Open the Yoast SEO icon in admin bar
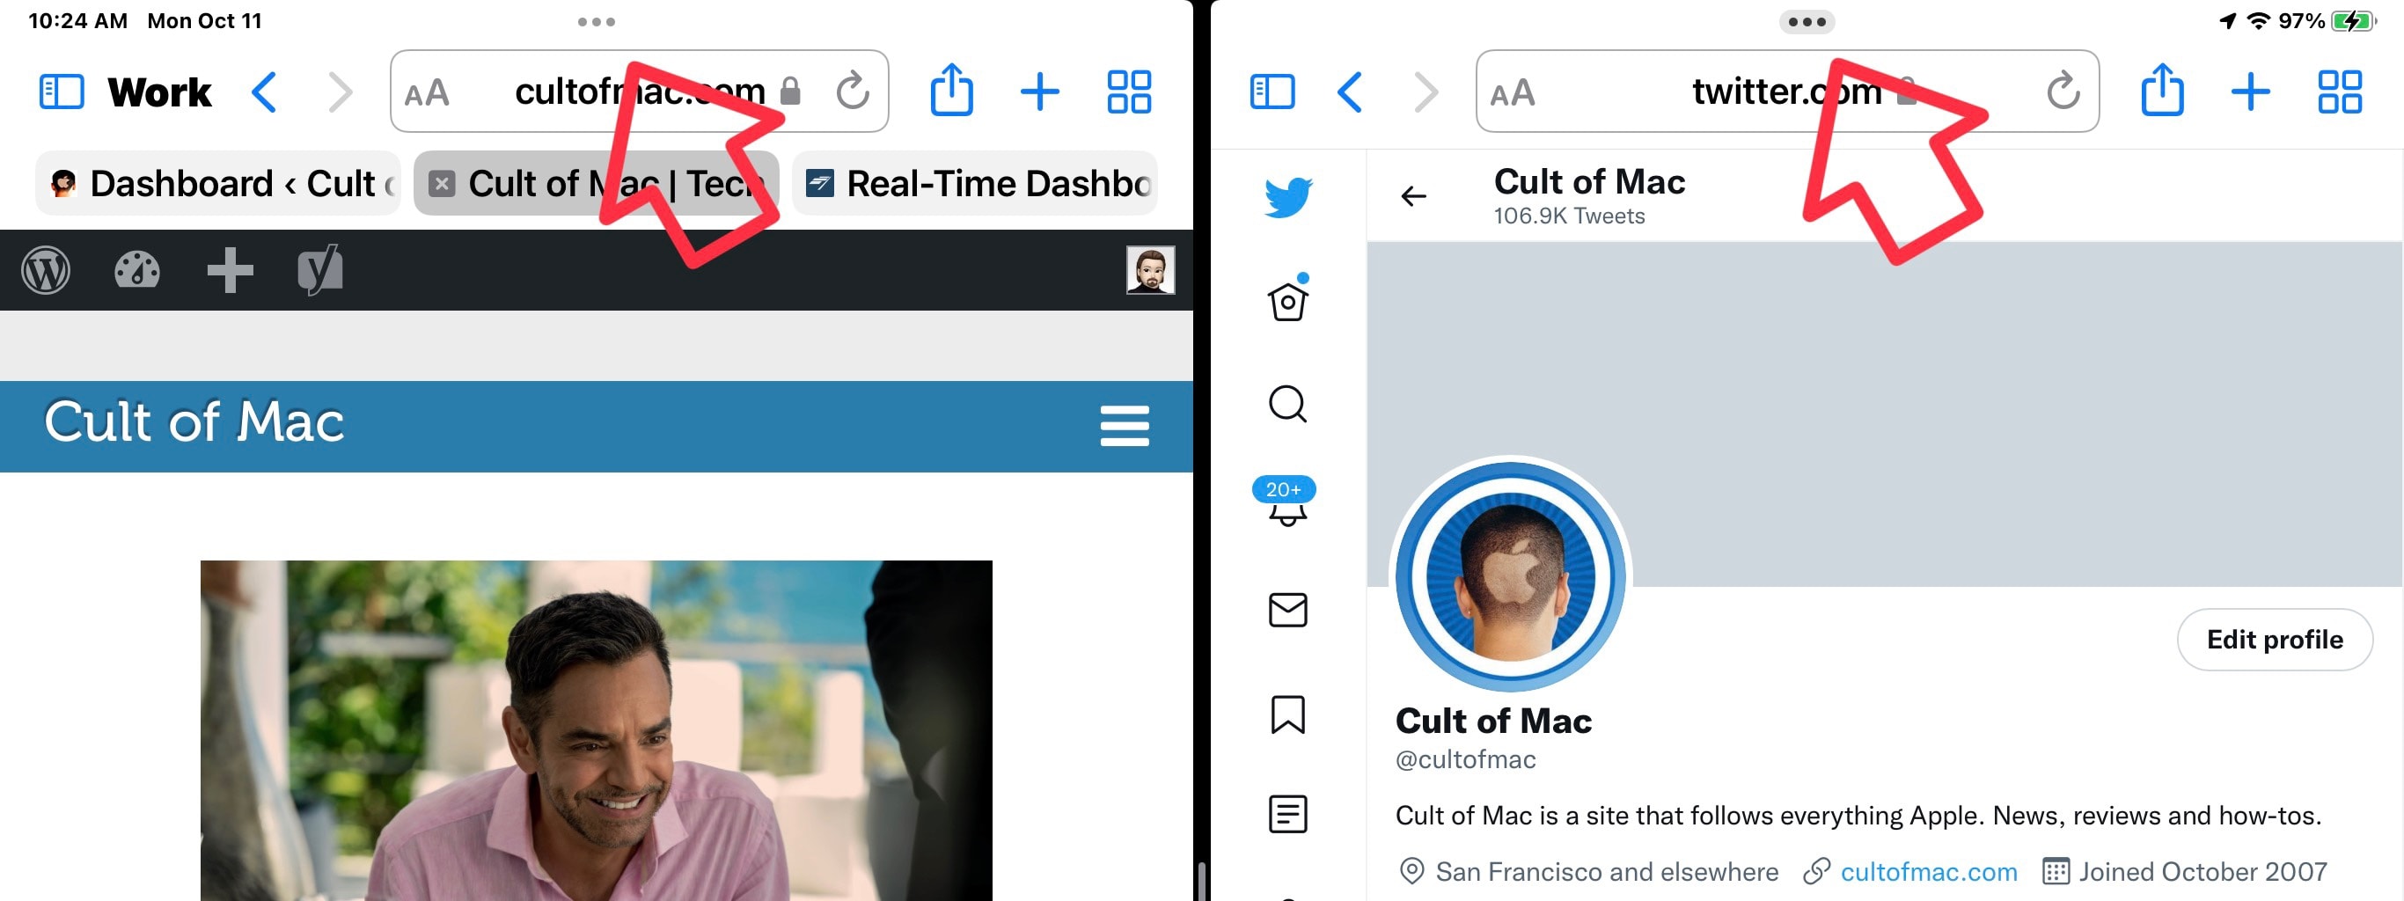Image resolution: width=2404 pixels, height=901 pixels. pos(320,270)
